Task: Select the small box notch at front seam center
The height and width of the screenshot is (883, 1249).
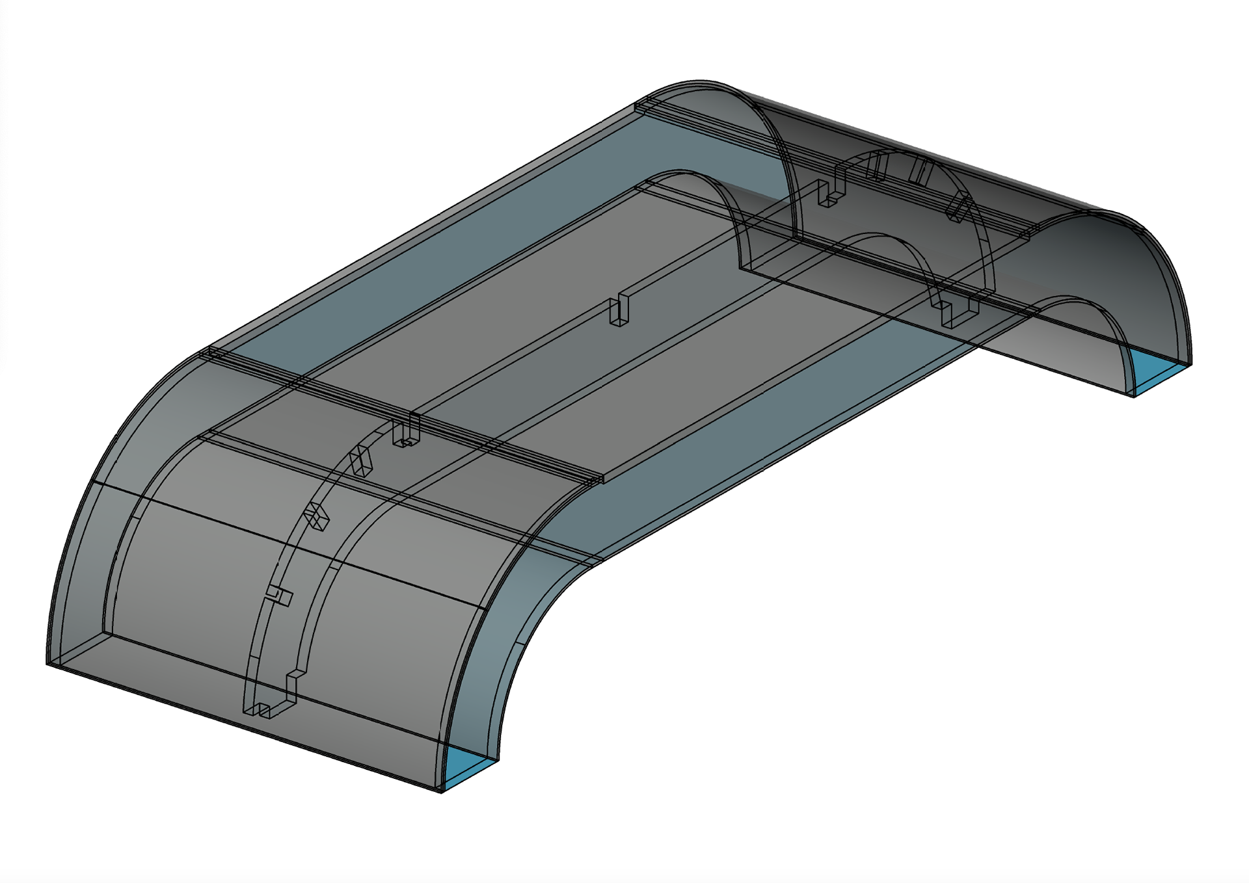Action: tap(406, 434)
